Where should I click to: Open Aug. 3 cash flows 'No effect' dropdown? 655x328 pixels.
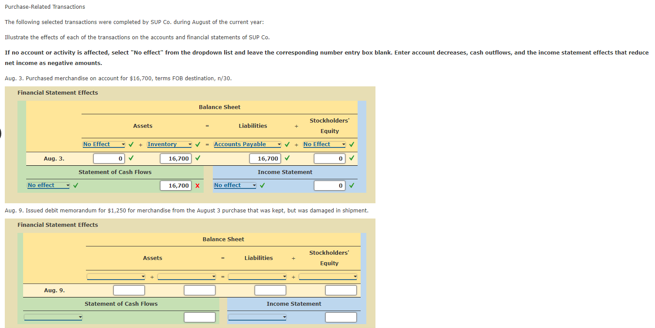click(48, 185)
